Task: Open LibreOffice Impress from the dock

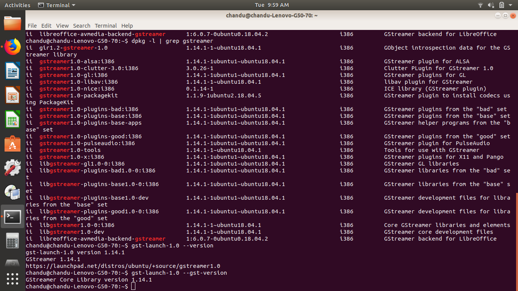Action: pos(13,95)
